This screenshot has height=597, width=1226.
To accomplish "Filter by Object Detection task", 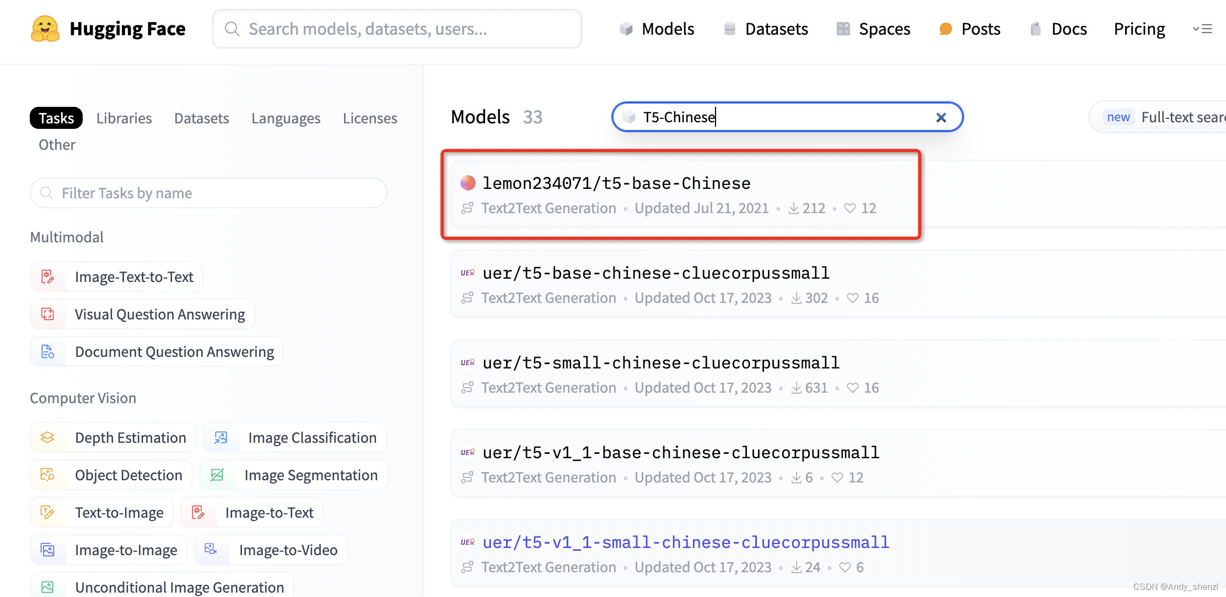I will [x=111, y=475].
